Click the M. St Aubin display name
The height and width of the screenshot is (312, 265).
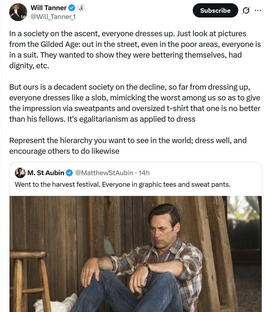(46, 173)
